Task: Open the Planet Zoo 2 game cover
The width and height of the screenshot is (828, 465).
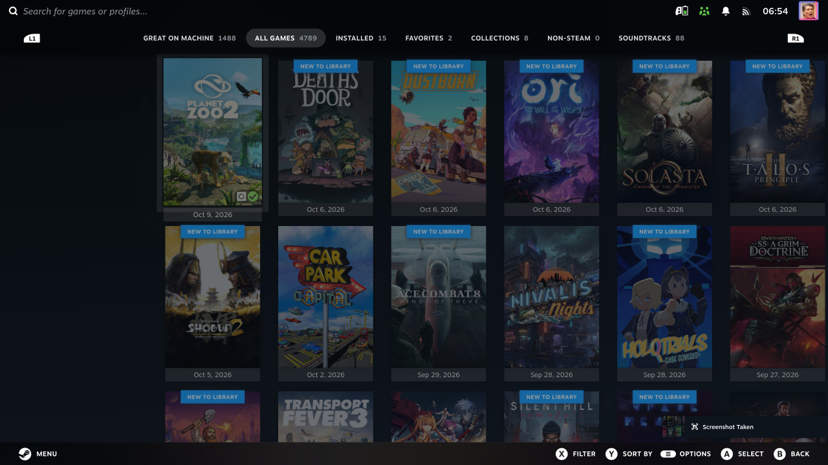Action: pos(213,132)
